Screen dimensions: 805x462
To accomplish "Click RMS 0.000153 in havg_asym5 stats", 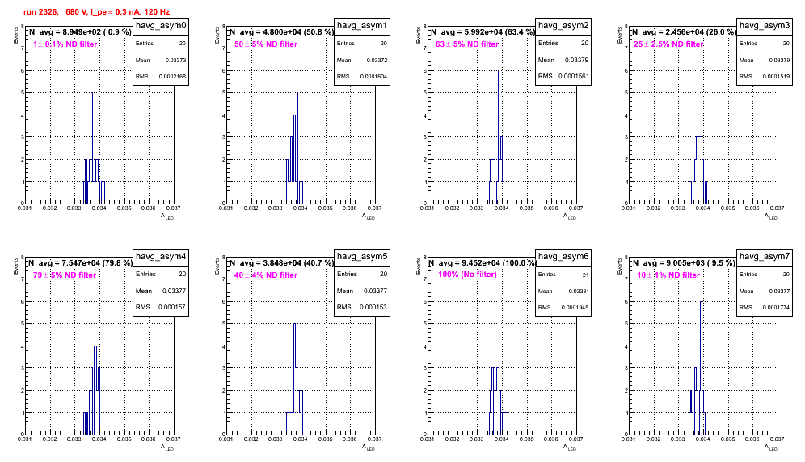I will pos(362,307).
